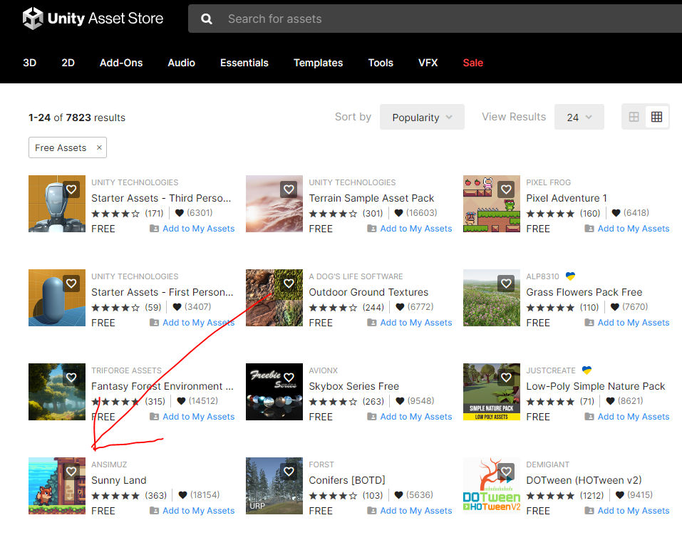Image resolution: width=682 pixels, height=540 pixels.
Task: Click the Unity Asset Store logo
Action: click(93, 19)
